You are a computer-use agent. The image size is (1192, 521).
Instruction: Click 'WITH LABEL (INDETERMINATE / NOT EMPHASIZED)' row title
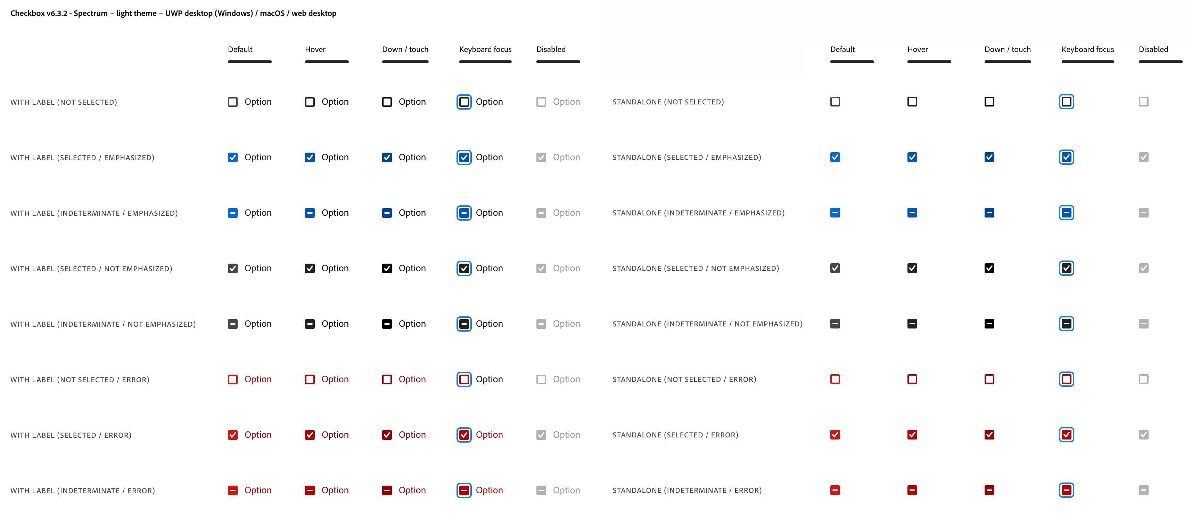coord(103,324)
